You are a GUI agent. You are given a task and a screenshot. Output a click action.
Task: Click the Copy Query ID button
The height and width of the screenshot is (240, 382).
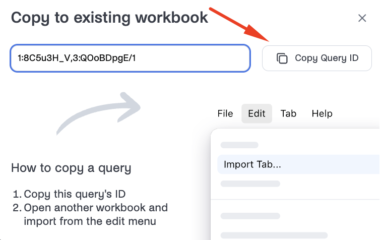click(x=316, y=58)
